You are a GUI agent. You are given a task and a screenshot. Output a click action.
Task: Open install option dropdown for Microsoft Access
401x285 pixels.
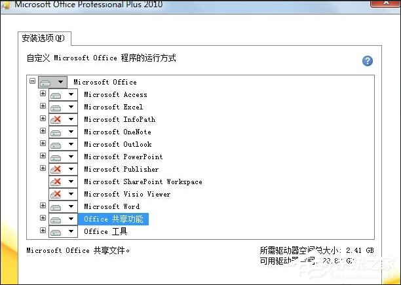[63, 94]
